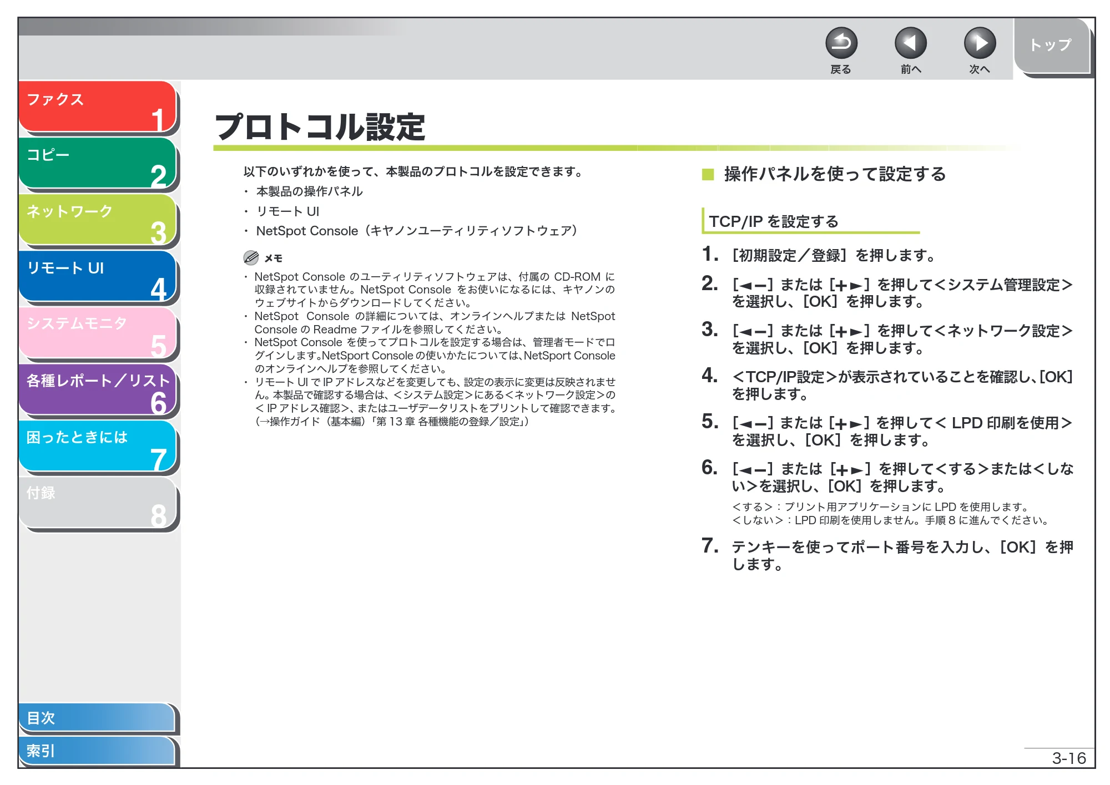This screenshot has width=1110, height=785.
Task: Open the 索引 (index) button
Action: [97, 751]
